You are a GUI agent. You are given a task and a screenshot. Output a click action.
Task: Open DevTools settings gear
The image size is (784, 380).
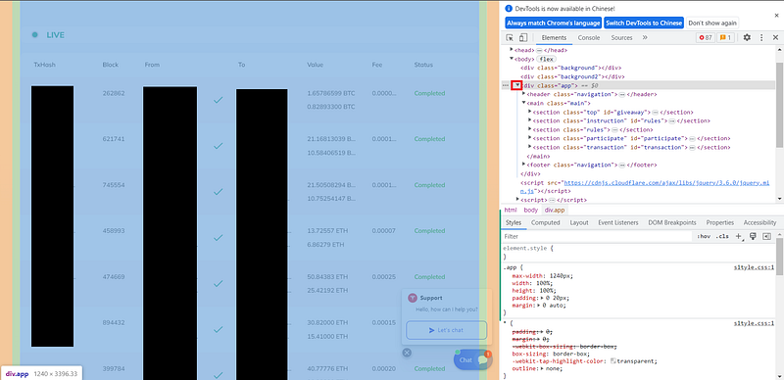click(x=747, y=37)
